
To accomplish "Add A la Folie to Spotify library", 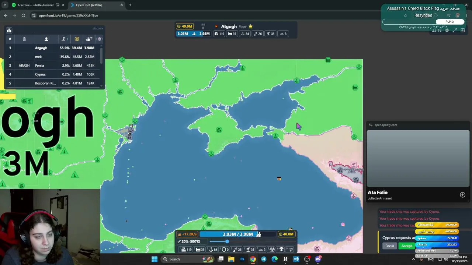I will tap(462, 195).
